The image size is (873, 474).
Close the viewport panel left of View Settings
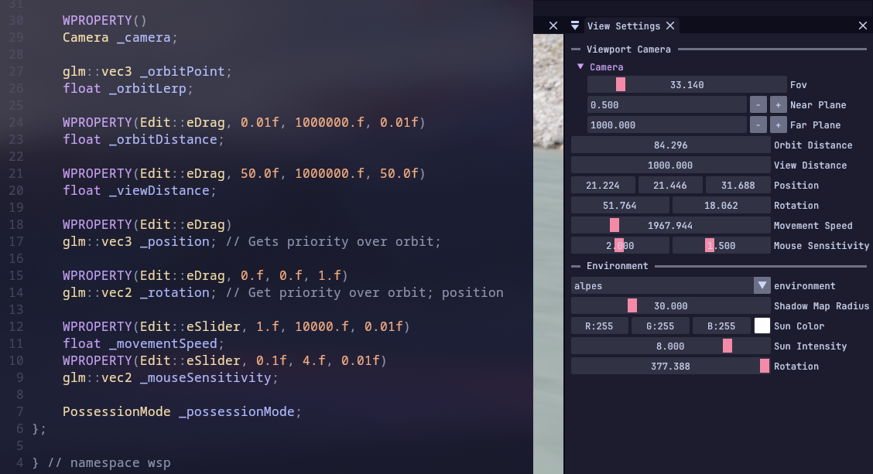[553, 26]
